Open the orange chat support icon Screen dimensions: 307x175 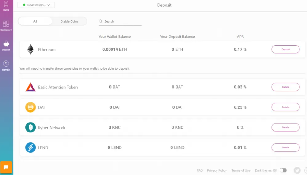[x=6, y=167]
